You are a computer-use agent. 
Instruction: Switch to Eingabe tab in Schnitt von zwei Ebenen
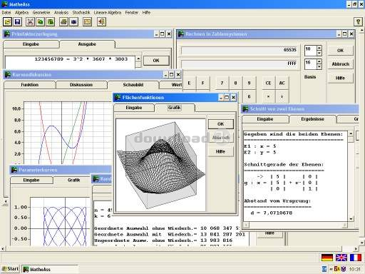[x=265, y=119]
